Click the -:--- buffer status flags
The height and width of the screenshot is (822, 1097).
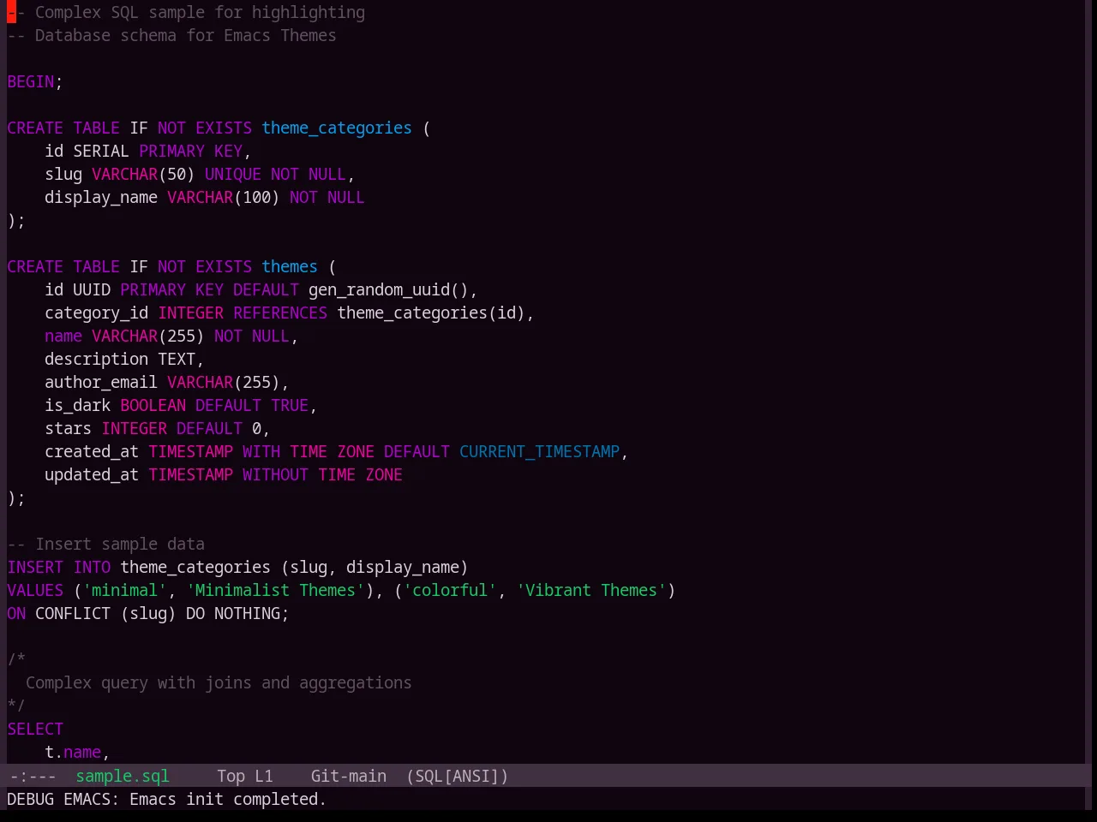[32, 776]
